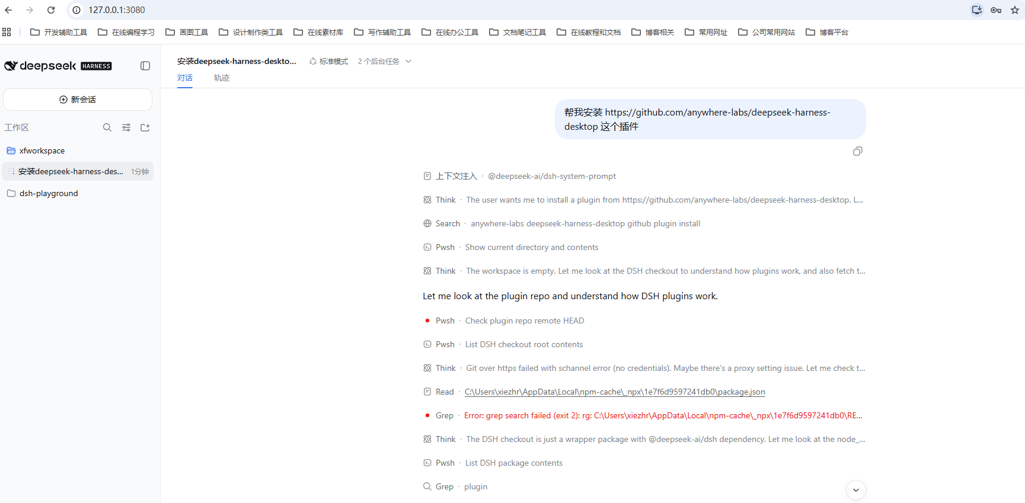The height and width of the screenshot is (503, 1025).
Task: Open the 在线素材库 bookmark folder
Action: [x=318, y=32]
